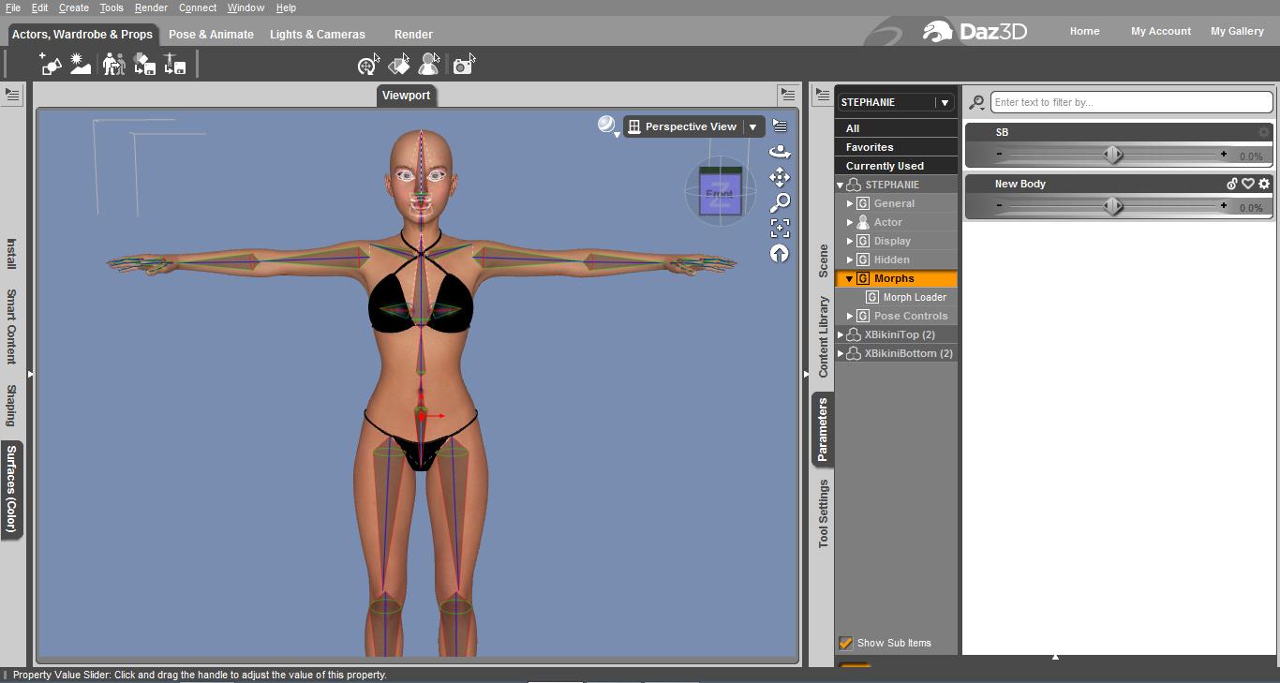Image resolution: width=1280 pixels, height=683 pixels.
Task: Click the Front view cube in viewport
Action: point(720,193)
